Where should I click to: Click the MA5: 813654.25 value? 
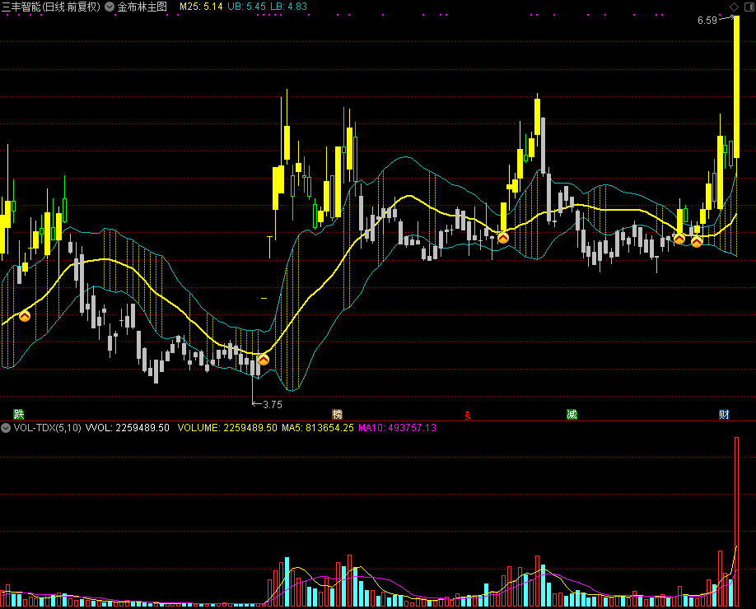click(318, 428)
